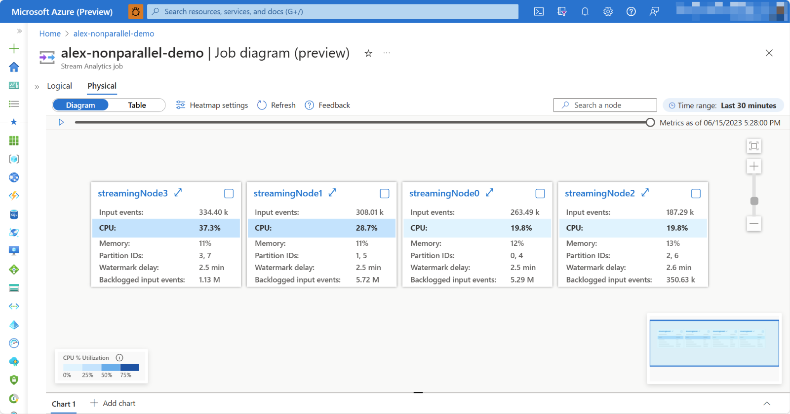Zoom out of the diagram with minus
Image resolution: width=790 pixels, height=414 pixels.
pyautogui.click(x=753, y=224)
